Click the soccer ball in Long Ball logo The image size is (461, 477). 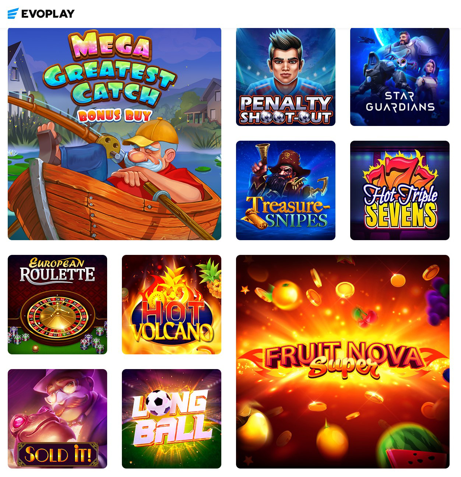(161, 402)
